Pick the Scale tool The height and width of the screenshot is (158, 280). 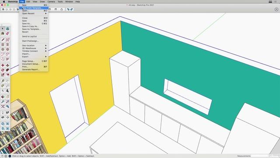[3, 75]
